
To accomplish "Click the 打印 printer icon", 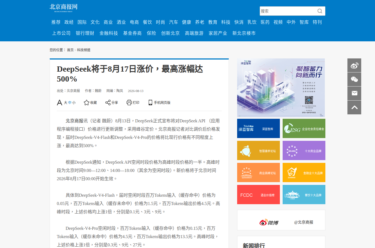I will point(129,103).
